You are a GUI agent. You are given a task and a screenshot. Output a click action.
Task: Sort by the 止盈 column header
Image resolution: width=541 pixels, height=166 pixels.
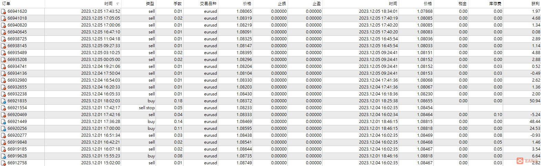tap(317, 4)
